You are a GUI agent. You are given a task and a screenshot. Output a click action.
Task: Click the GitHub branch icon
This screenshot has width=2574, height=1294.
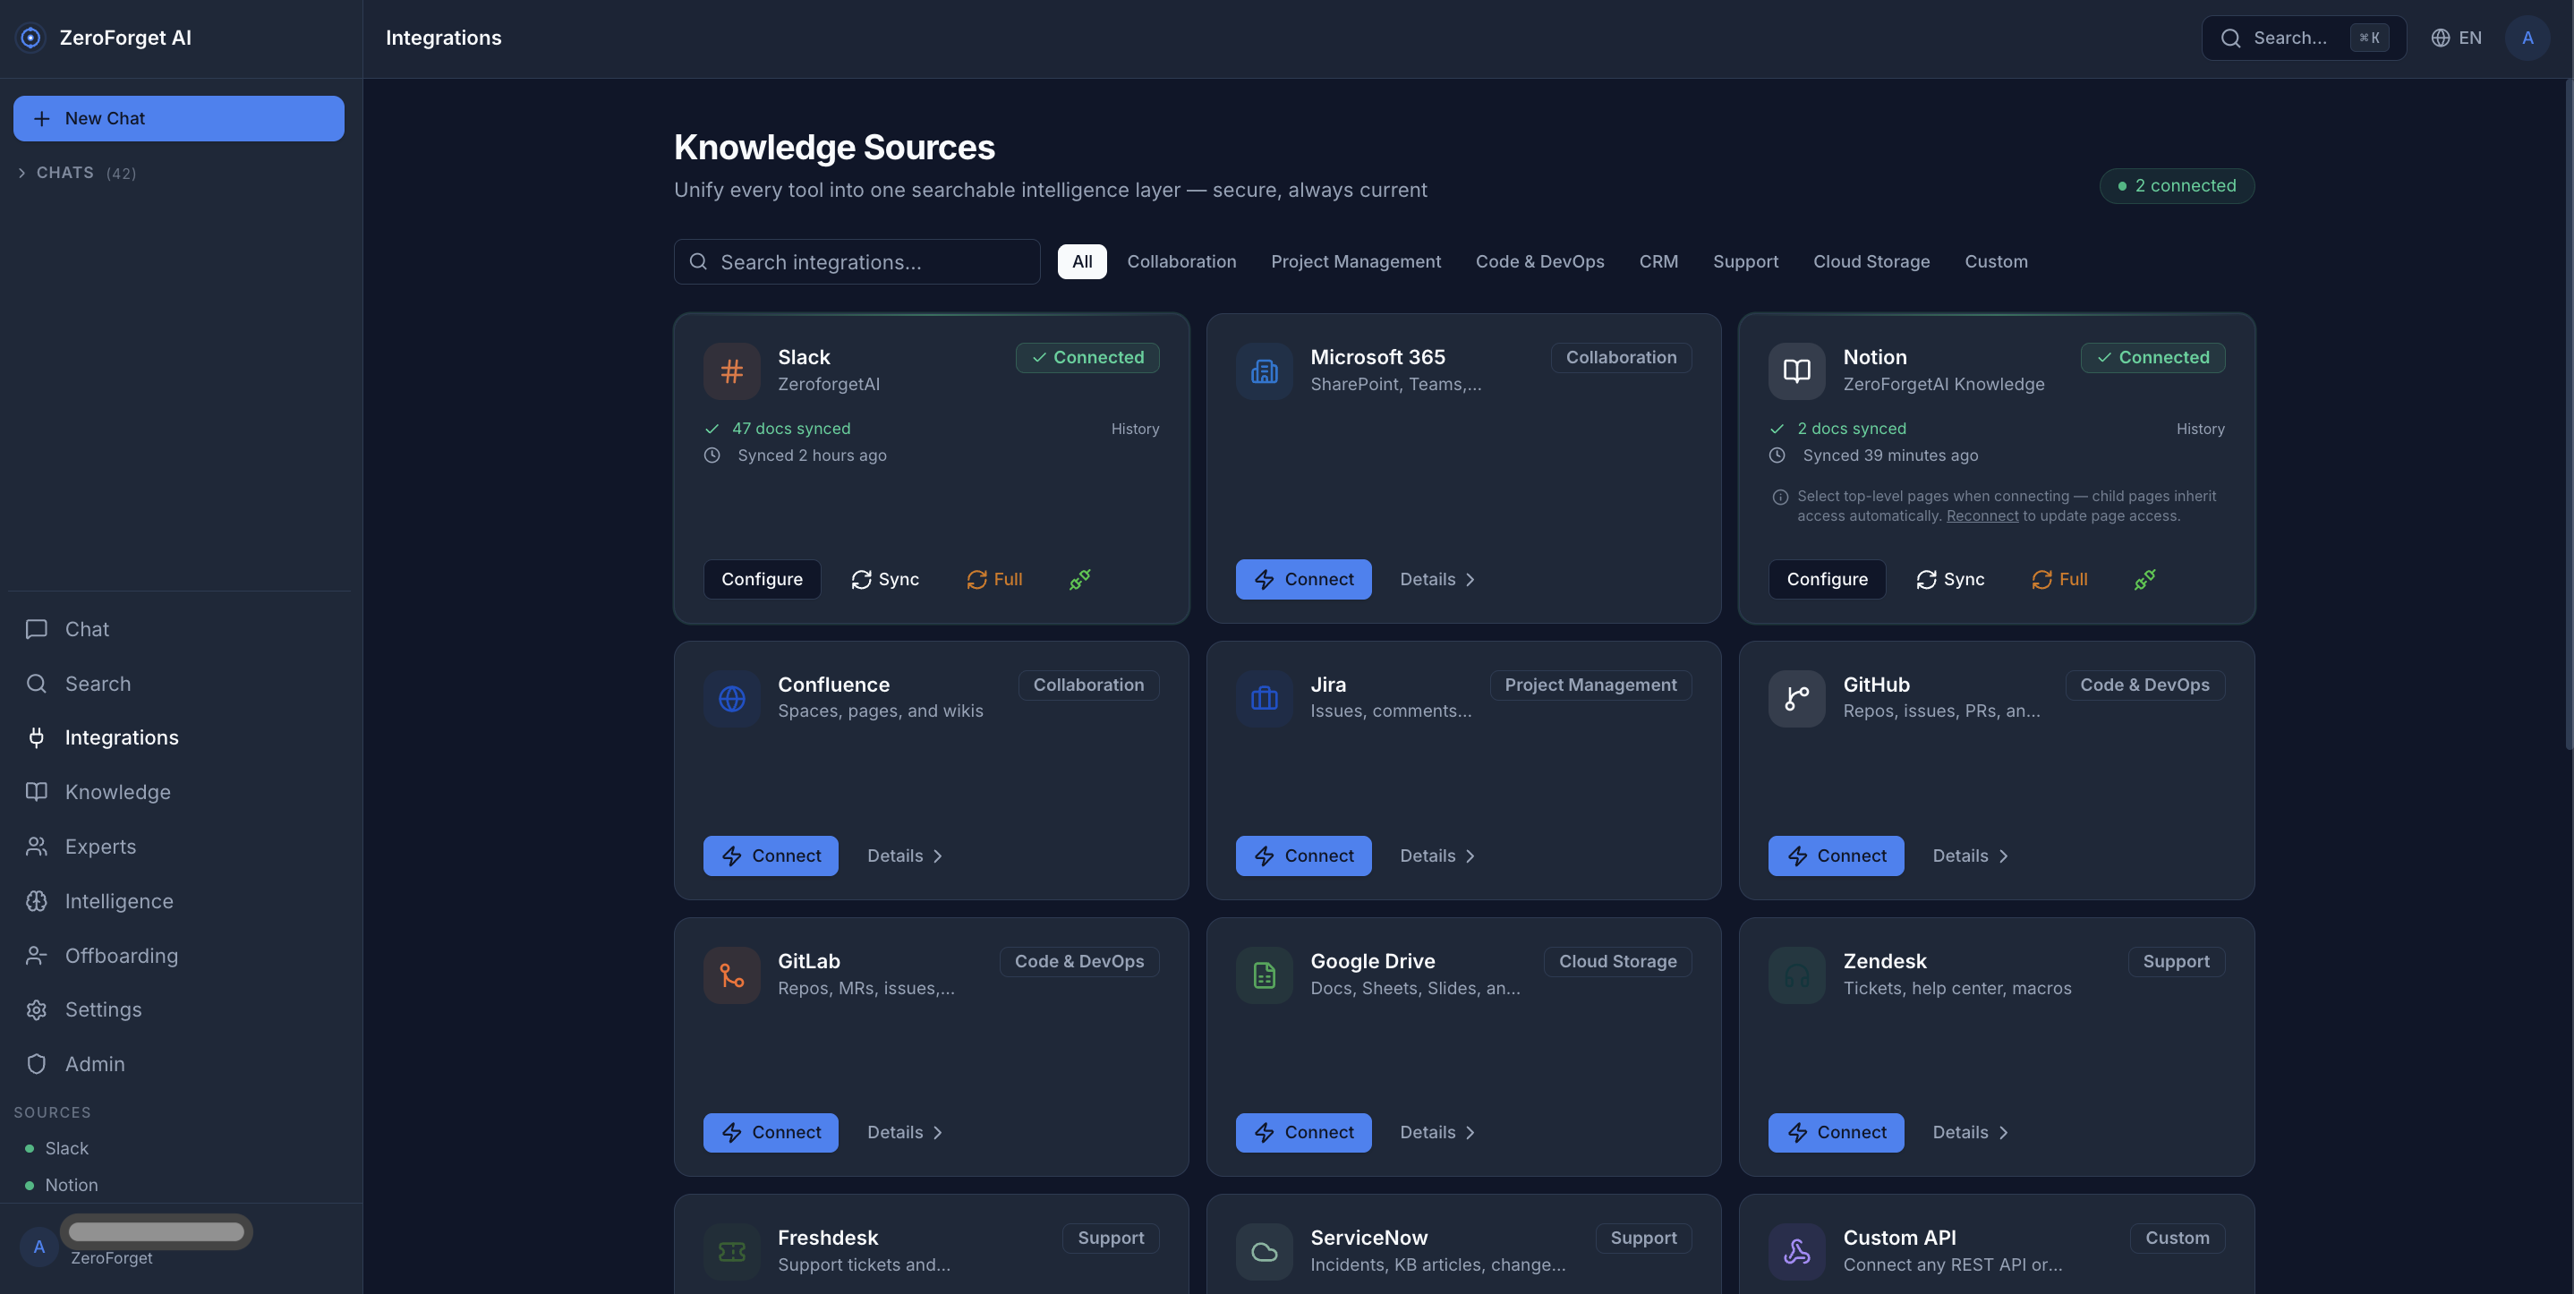(1795, 699)
